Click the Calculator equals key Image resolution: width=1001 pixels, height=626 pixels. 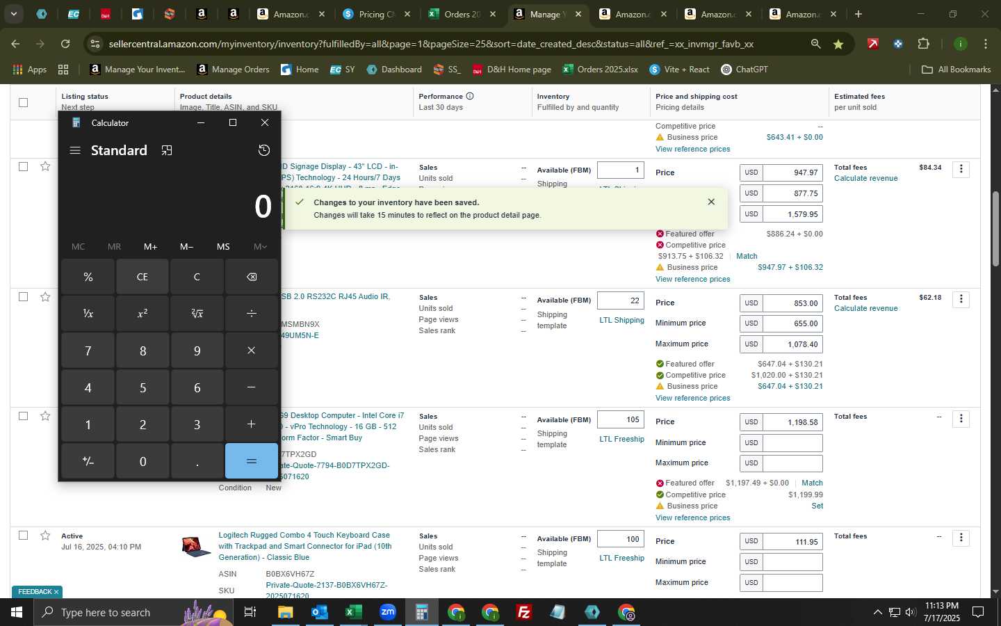pos(252,461)
